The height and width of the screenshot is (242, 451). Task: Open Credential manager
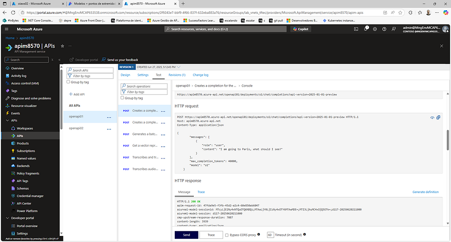(30, 196)
